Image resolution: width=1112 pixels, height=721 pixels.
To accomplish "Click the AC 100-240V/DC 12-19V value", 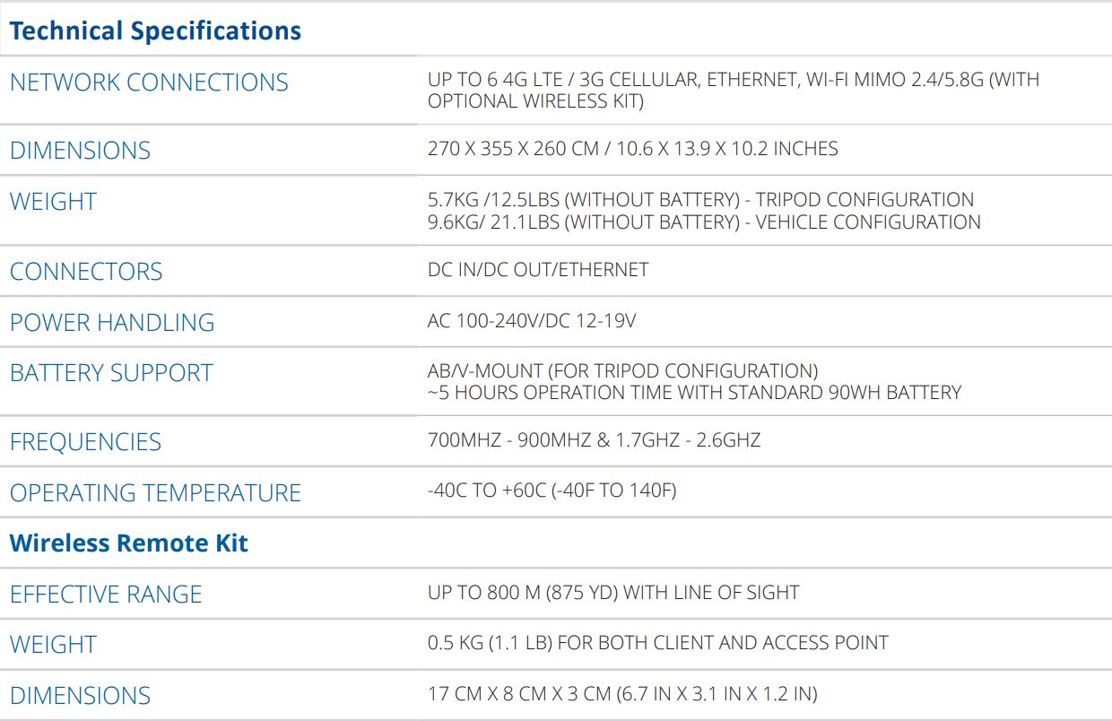I will click(532, 321).
